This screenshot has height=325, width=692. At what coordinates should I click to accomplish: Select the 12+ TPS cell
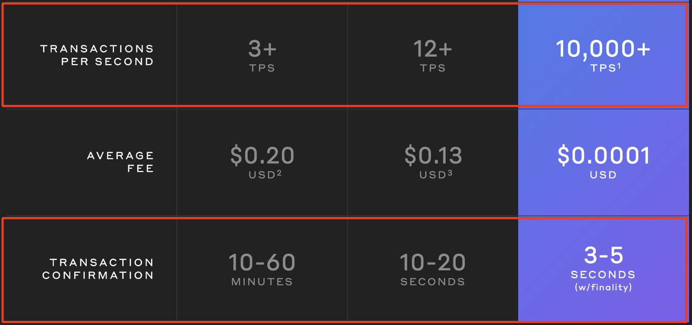click(x=433, y=55)
